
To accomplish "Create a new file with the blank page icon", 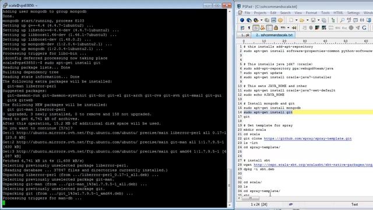I will click(291, 20).
